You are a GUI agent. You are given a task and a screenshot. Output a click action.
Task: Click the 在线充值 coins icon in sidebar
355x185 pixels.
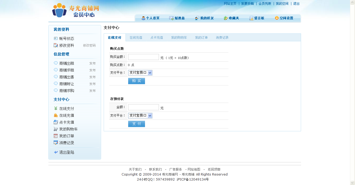[x=56, y=116]
